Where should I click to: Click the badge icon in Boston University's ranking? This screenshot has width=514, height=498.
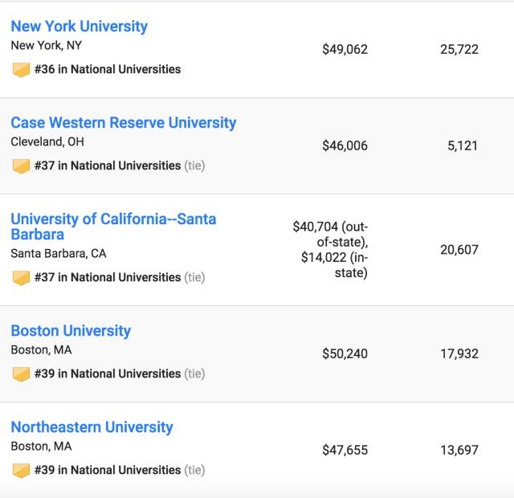[x=22, y=374]
